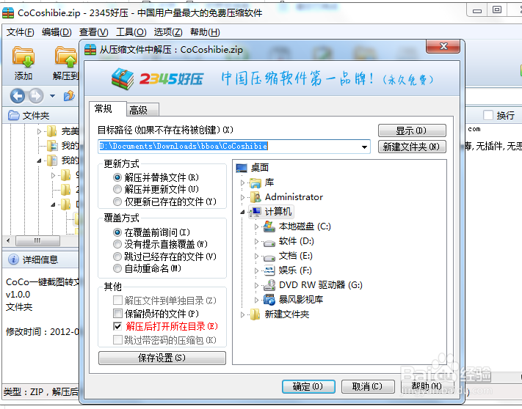Select 没有提示直接覆盖 (W) radio option
Screen dimensions: 522x409
(x=117, y=244)
